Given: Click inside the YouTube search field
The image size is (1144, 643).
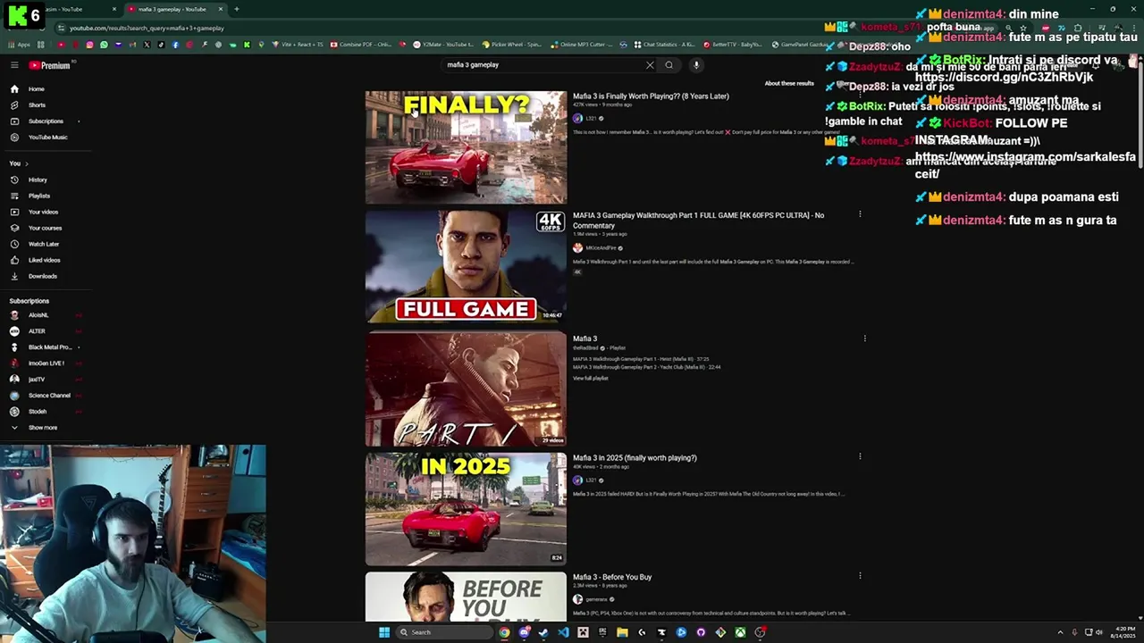Looking at the screenshot, I should [545, 65].
